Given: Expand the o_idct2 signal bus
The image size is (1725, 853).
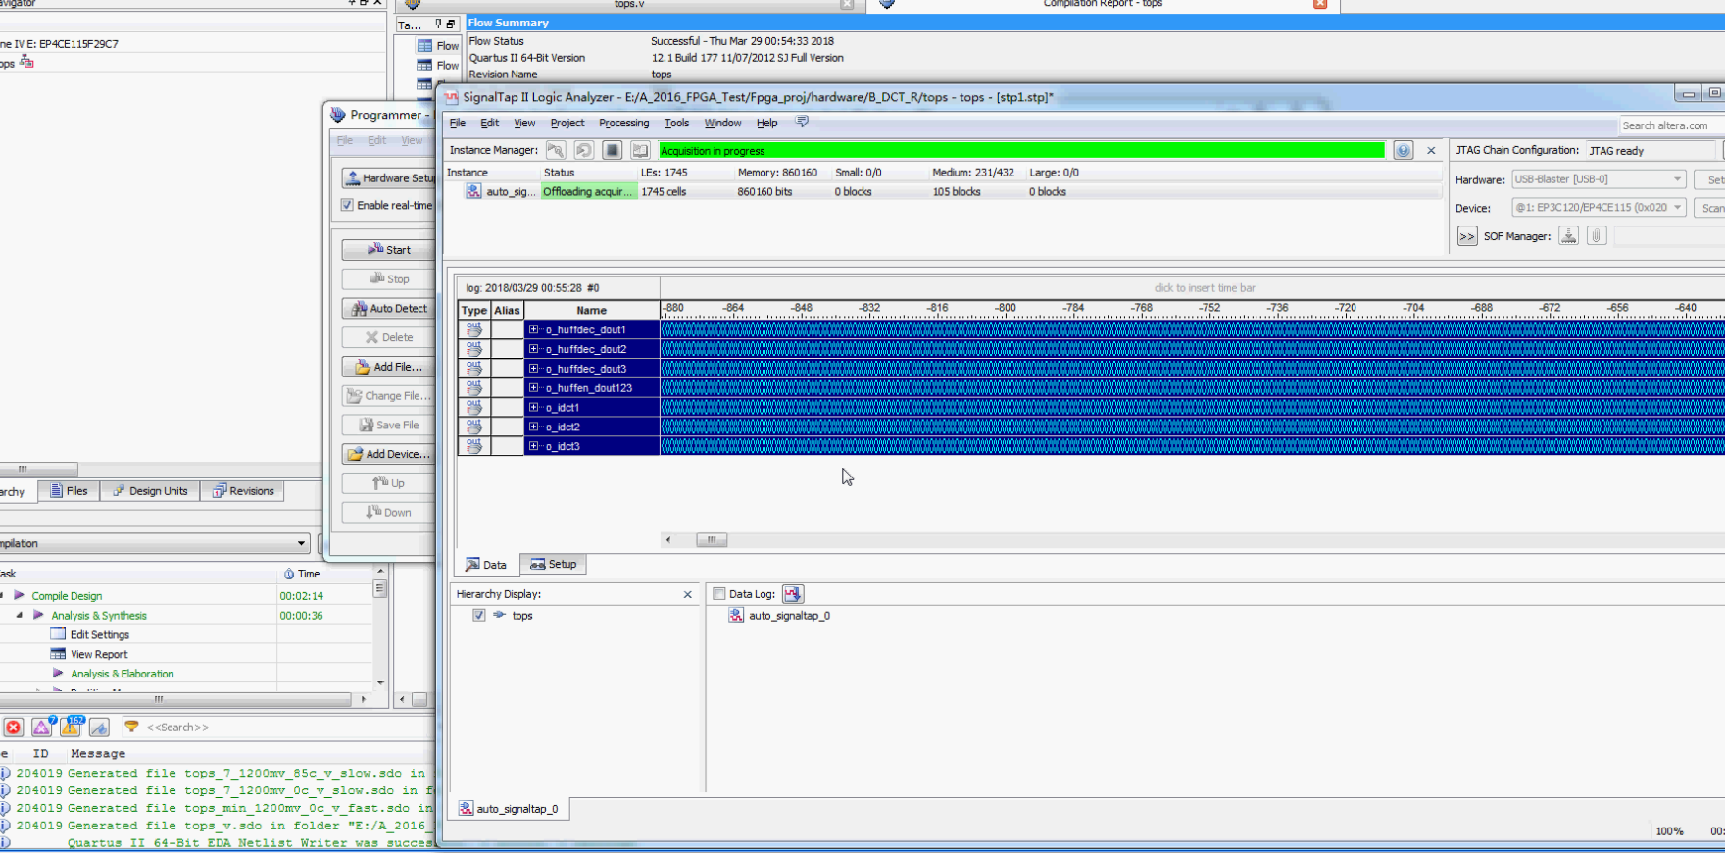Looking at the screenshot, I should tap(533, 426).
